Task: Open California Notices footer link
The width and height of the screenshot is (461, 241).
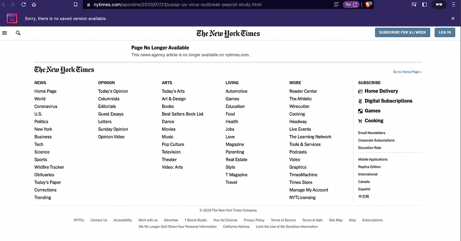Action: pyautogui.click(x=236, y=227)
